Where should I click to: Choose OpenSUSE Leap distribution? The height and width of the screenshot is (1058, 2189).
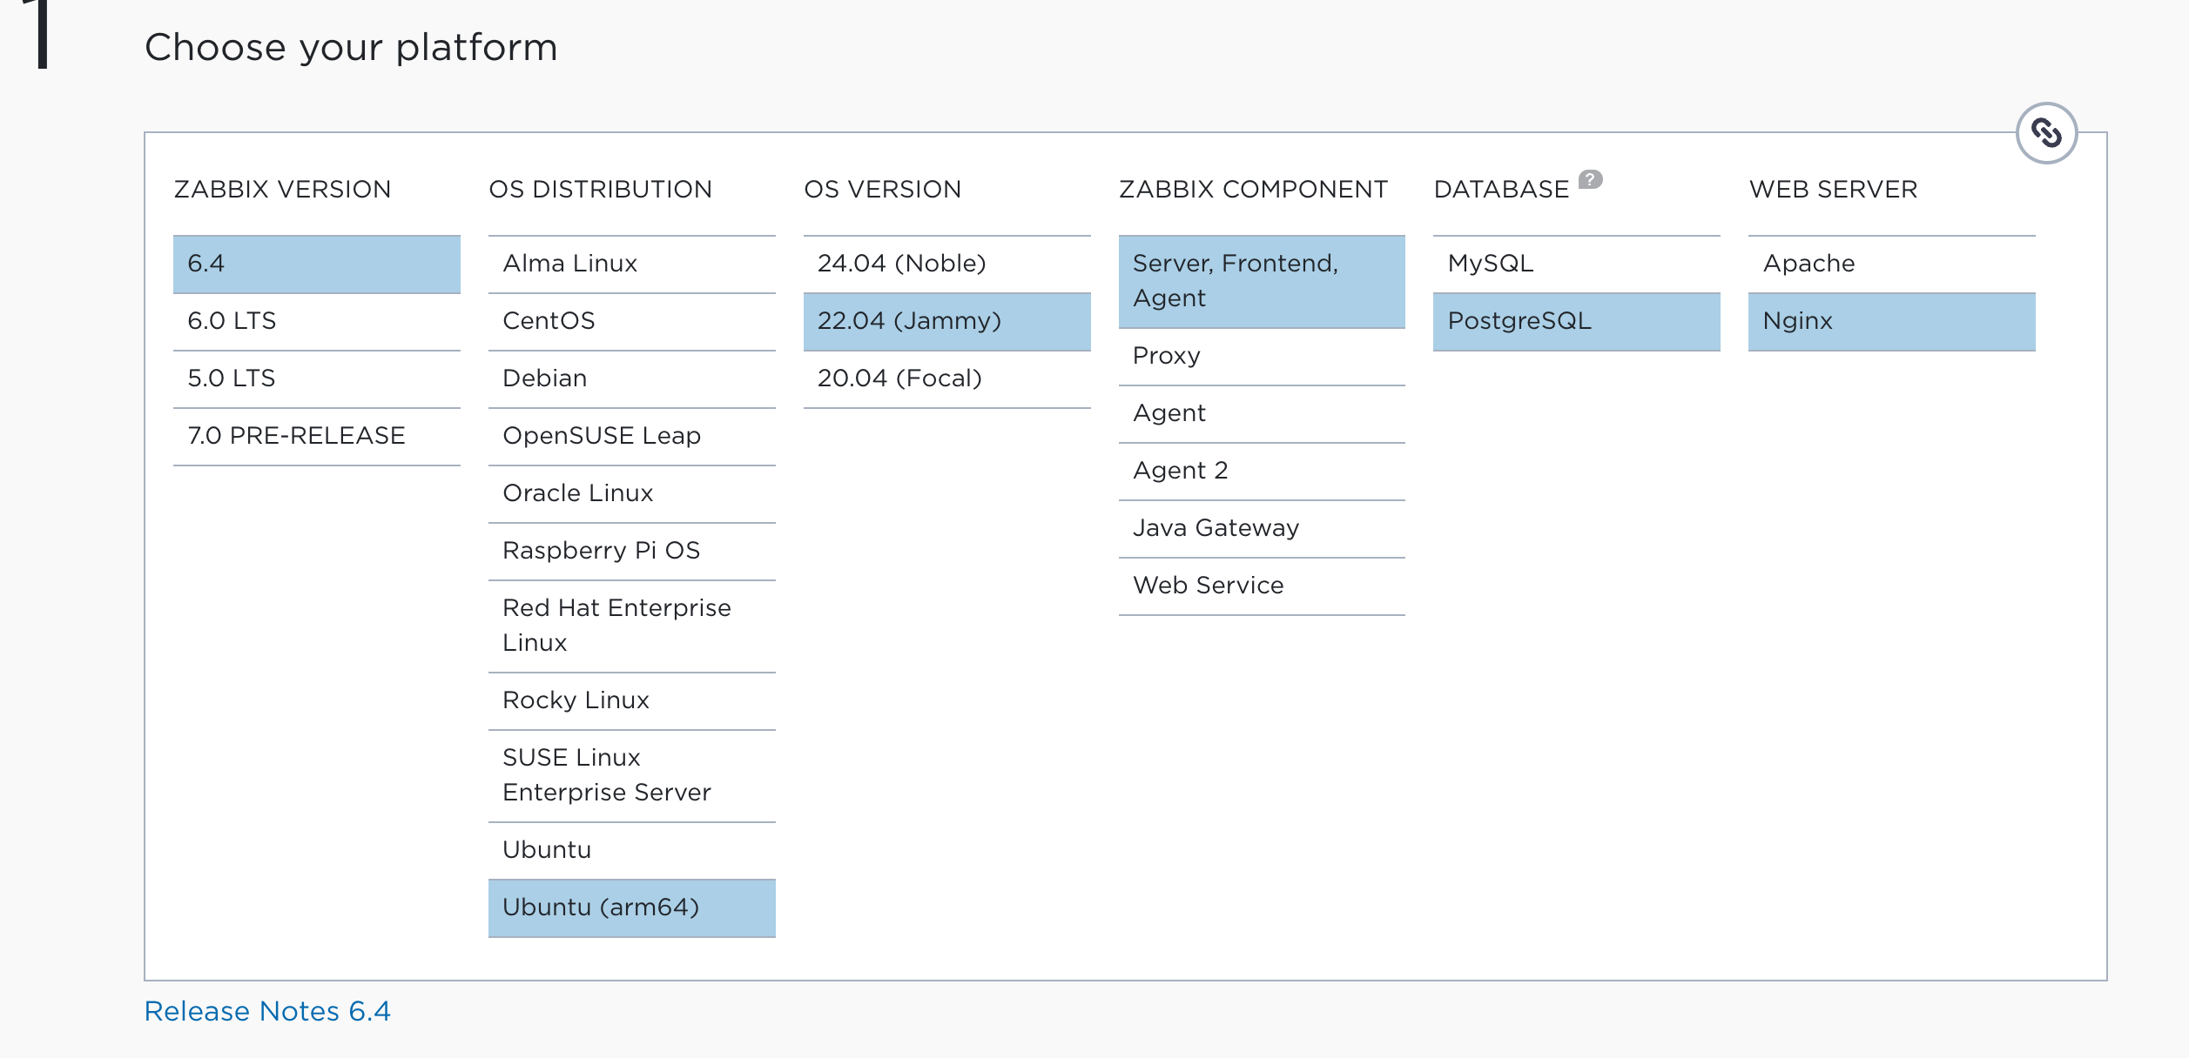pyautogui.click(x=632, y=437)
